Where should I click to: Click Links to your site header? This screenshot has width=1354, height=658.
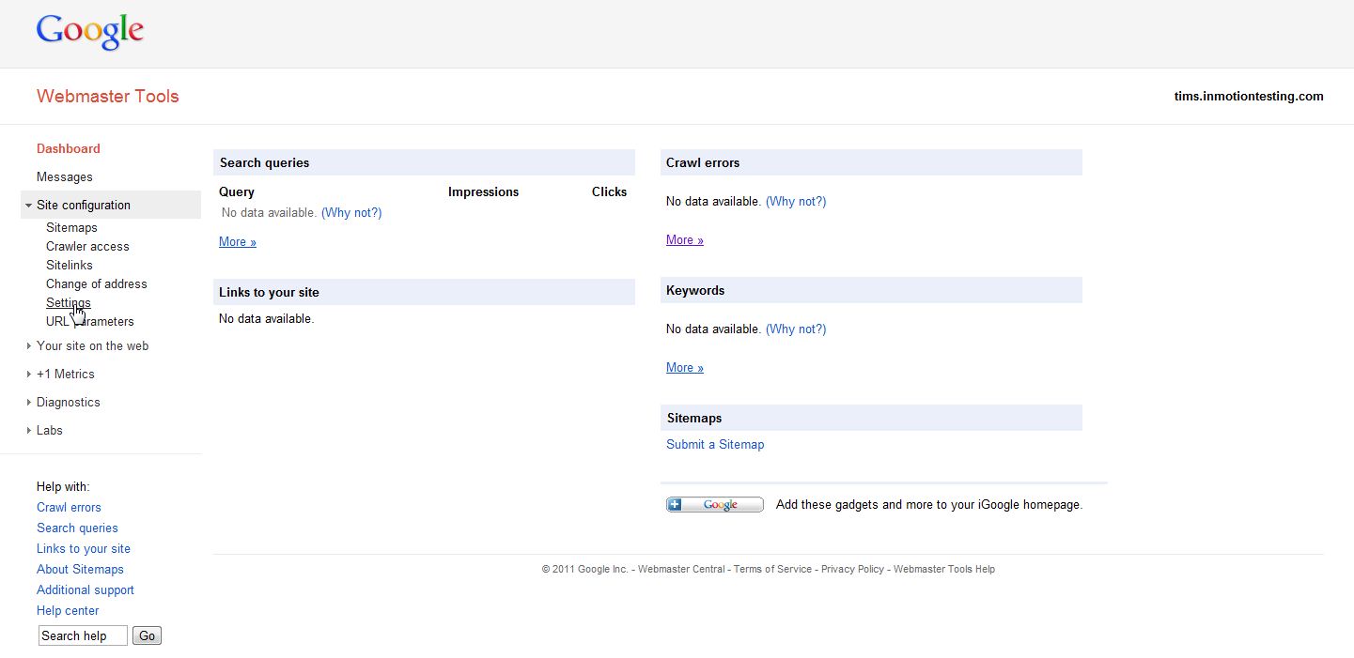point(424,292)
